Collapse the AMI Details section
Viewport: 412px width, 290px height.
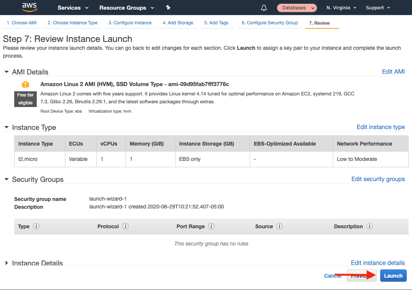(x=6, y=72)
